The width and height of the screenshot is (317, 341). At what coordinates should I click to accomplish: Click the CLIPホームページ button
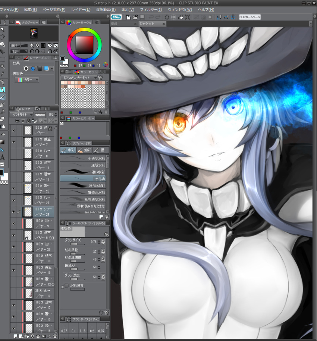tap(249, 17)
